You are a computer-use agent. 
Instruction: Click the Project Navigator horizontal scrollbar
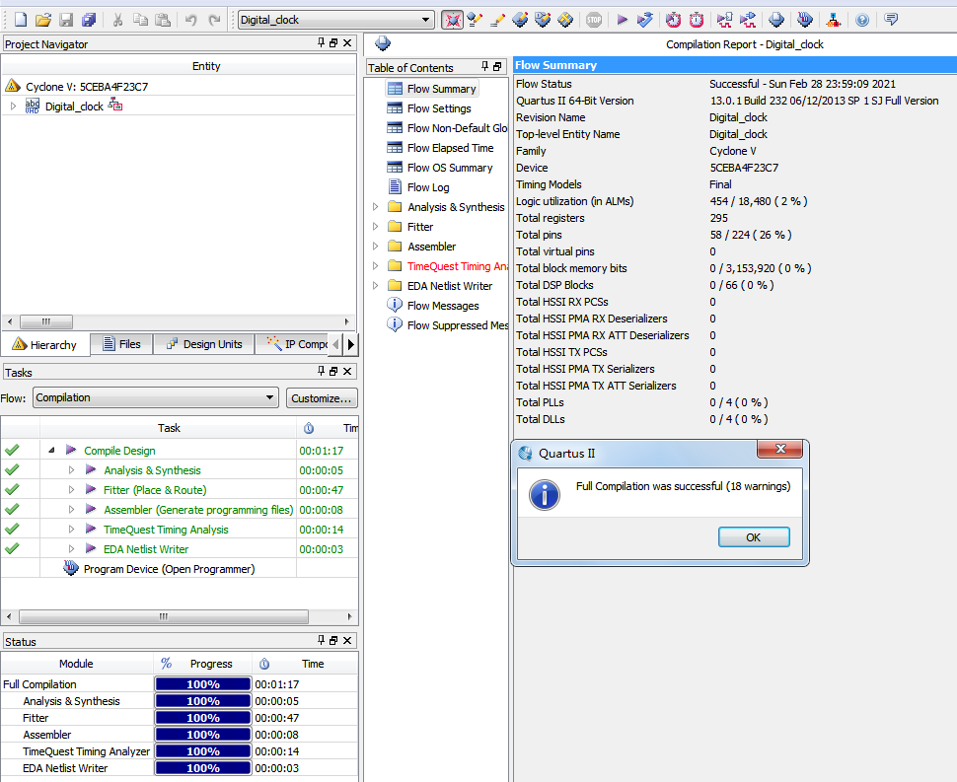(x=46, y=321)
